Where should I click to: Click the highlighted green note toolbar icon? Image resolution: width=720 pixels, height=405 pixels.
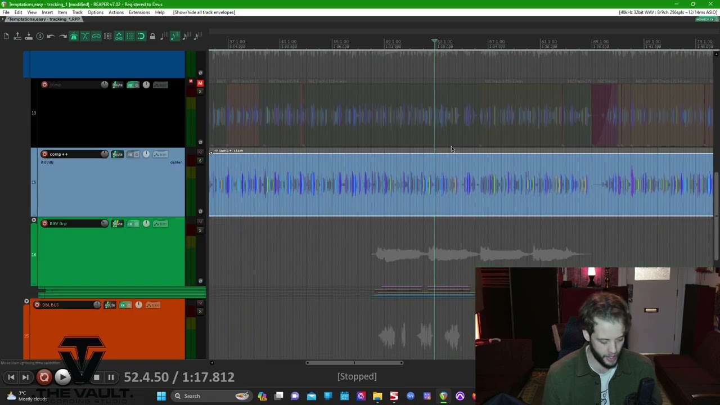point(175,36)
